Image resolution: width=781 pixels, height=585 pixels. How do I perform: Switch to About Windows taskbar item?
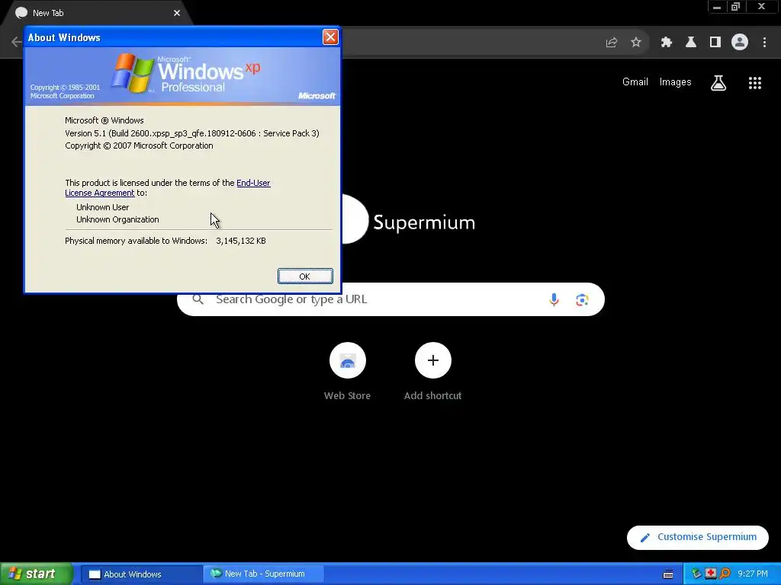pos(141,574)
